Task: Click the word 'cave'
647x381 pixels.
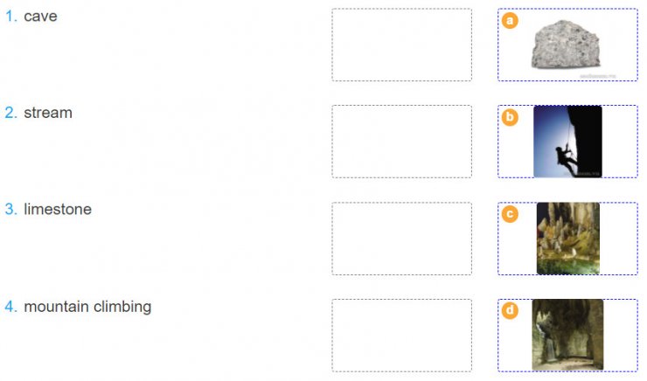Action: 40,17
